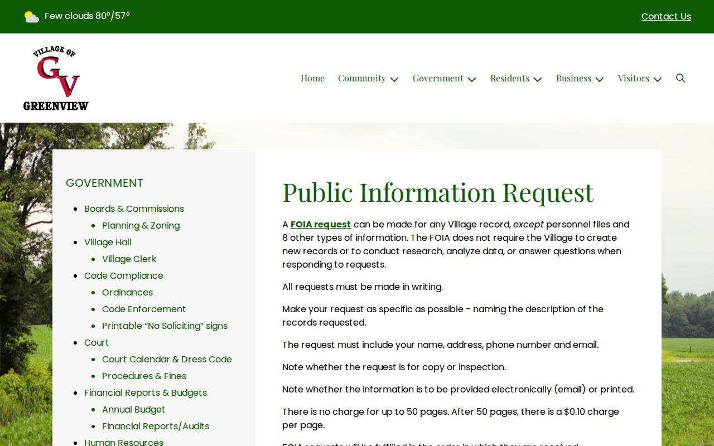
Task: Expand the Government dropdown chevron
Action: click(472, 79)
